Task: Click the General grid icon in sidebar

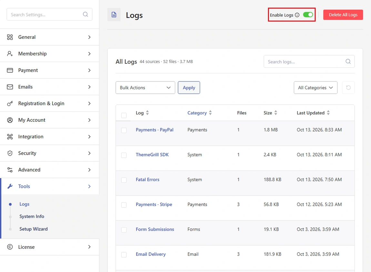Action: tap(10, 37)
